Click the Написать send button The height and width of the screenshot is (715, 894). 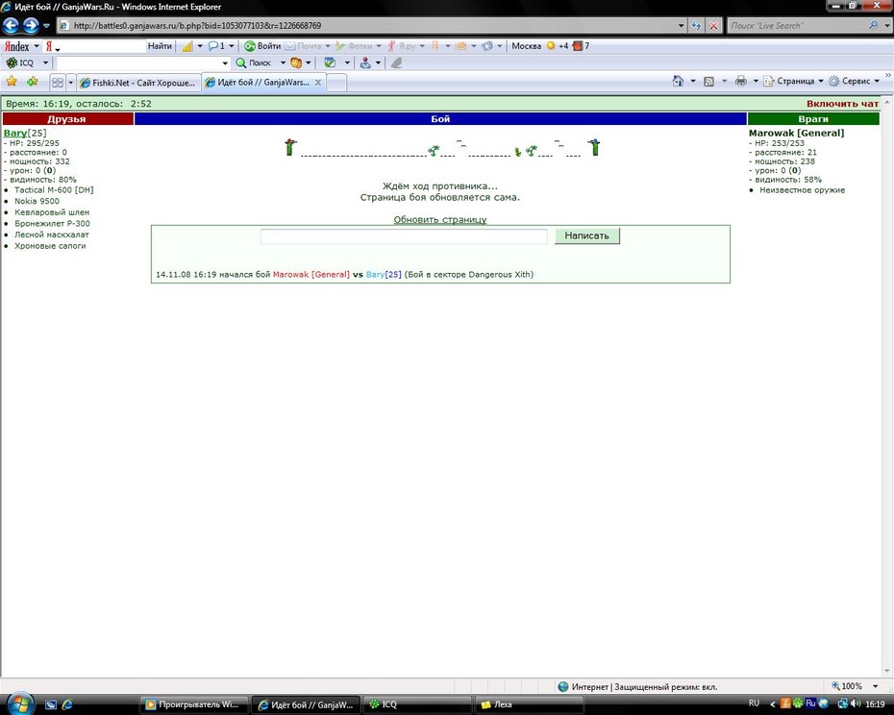(586, 235)
